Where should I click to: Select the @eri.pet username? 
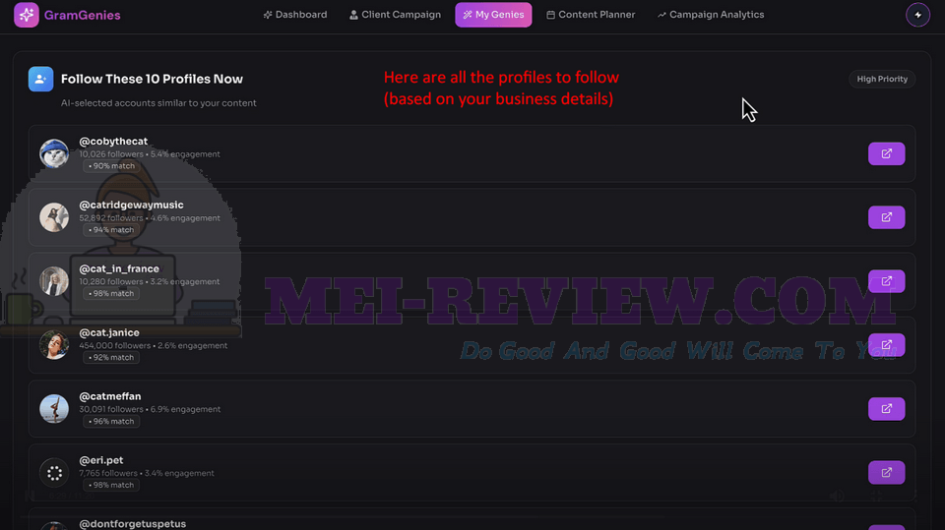(101, 460)
